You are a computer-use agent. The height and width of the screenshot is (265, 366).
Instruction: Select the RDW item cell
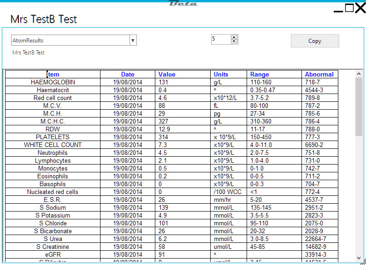click(53, 129)
